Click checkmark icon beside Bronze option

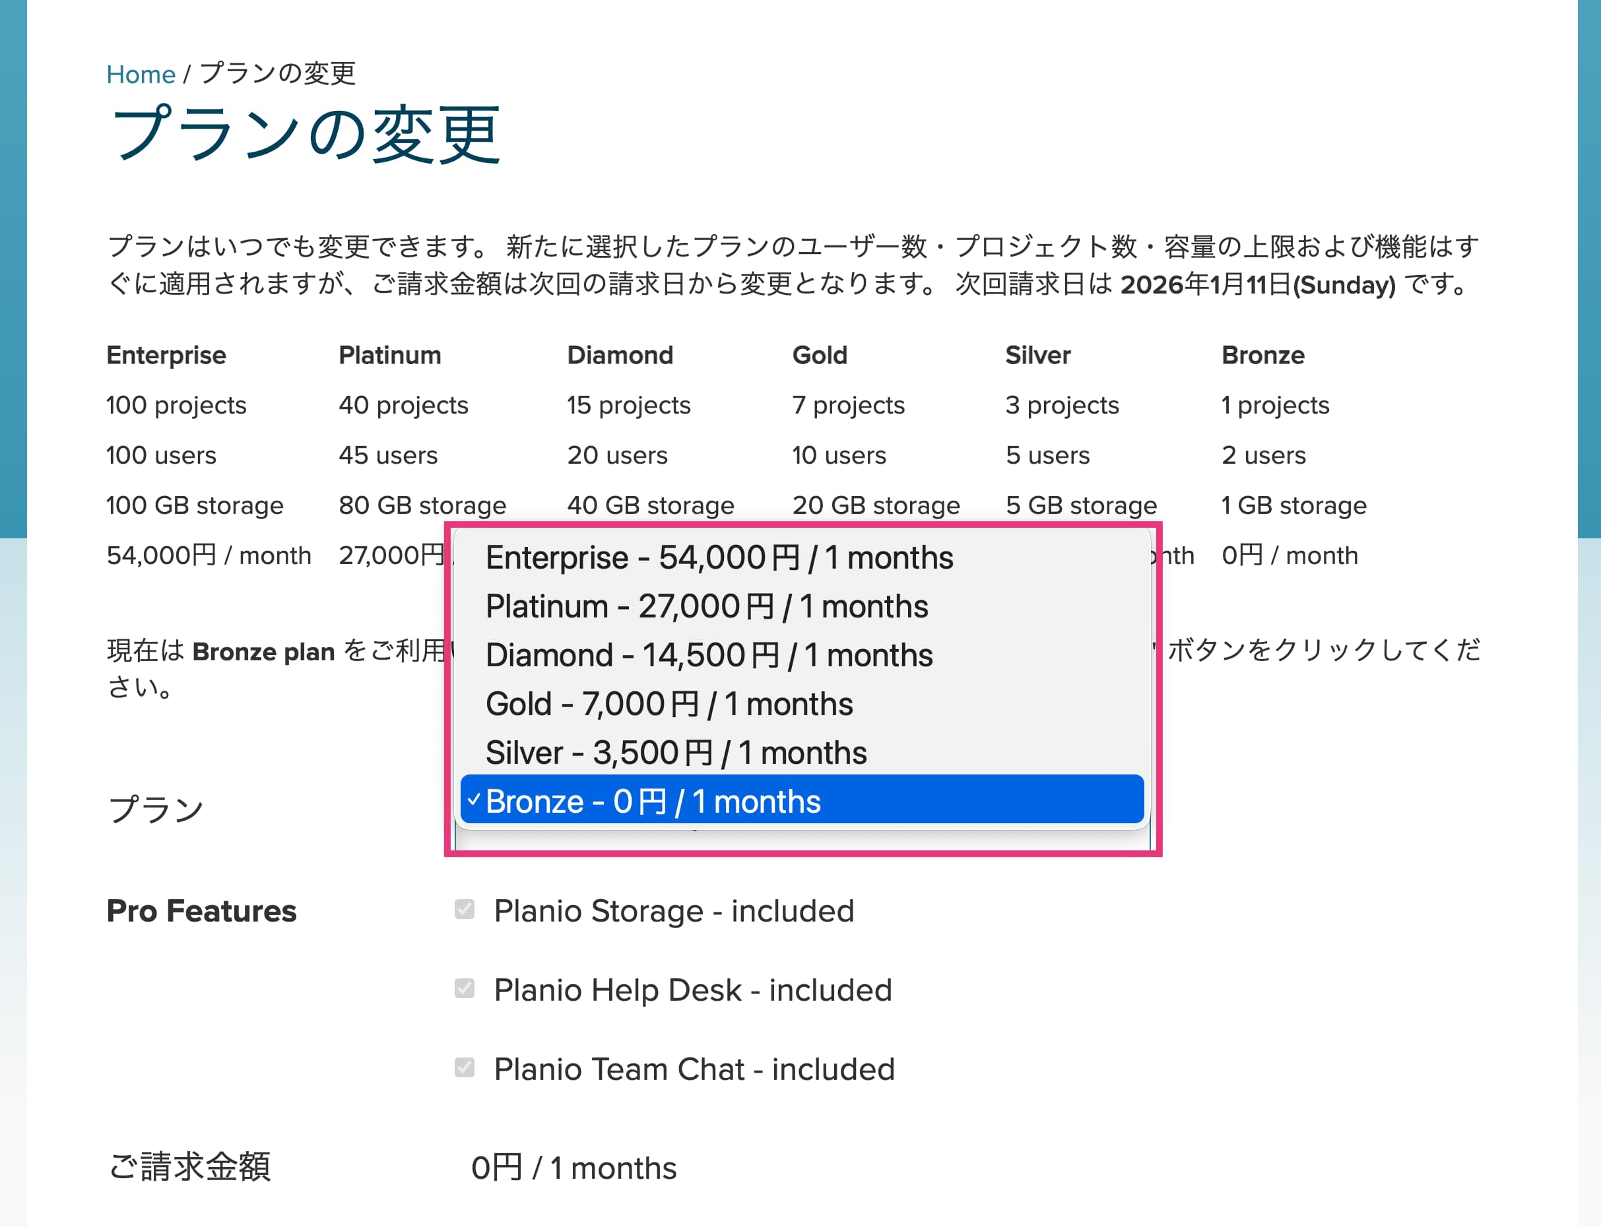pos(474,800)
